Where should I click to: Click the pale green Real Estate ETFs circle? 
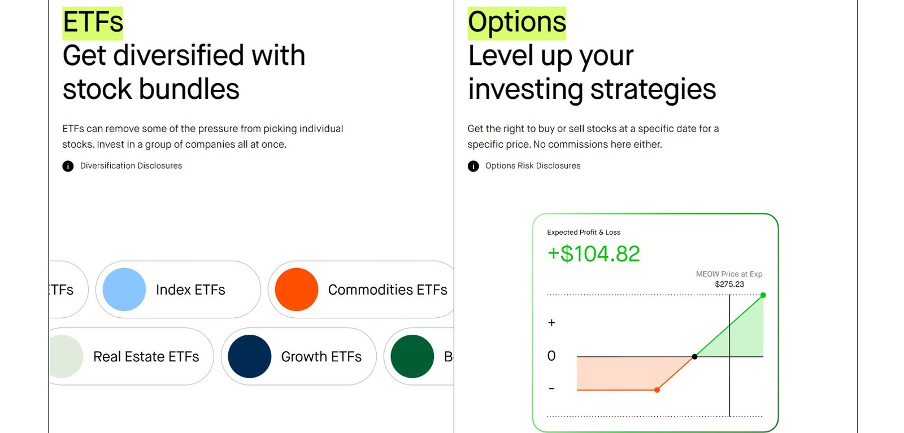tap(66, 356)
